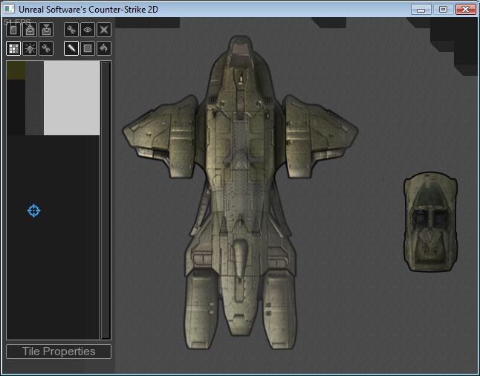Open the Tile Properties button

pyautogui.click(x=59, y=351)
